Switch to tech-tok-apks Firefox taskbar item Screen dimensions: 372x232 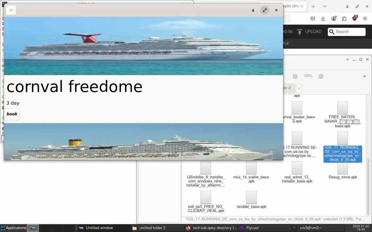pyautogui.click(x=211, y=228)
